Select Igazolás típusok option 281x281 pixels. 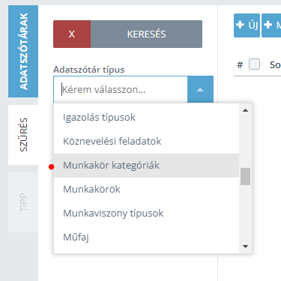pyautogui.click(x=146, y=118)
